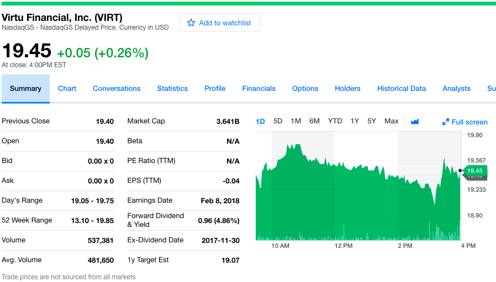This screenshot has width=496, height=282.
Task: Open the Profile tab
Action: pyautogui.click(x=215, y=89)
